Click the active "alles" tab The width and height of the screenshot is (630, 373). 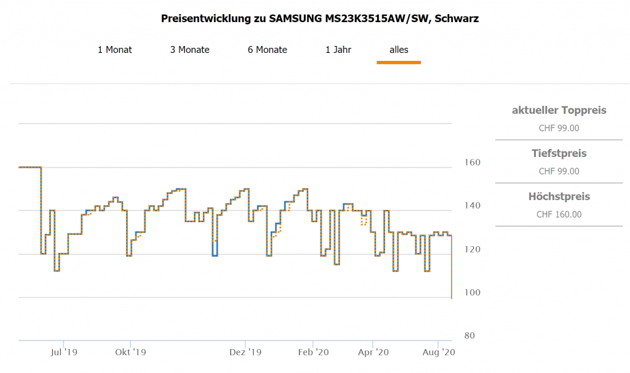point(399,50)
